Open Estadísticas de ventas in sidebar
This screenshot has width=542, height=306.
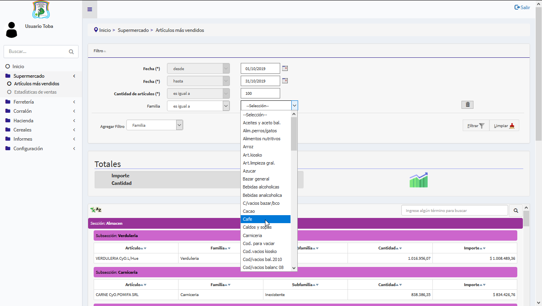click(35, 92)
